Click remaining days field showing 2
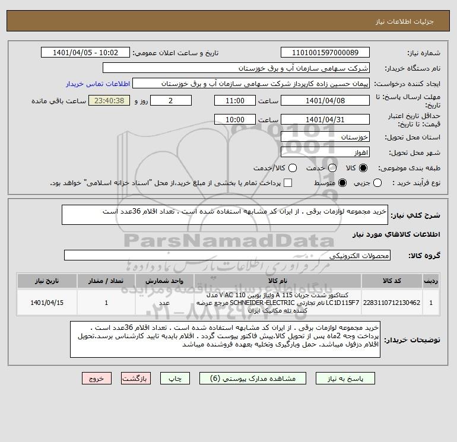The width and height of the screenshot is (457, 442). [x=171, y=100]
